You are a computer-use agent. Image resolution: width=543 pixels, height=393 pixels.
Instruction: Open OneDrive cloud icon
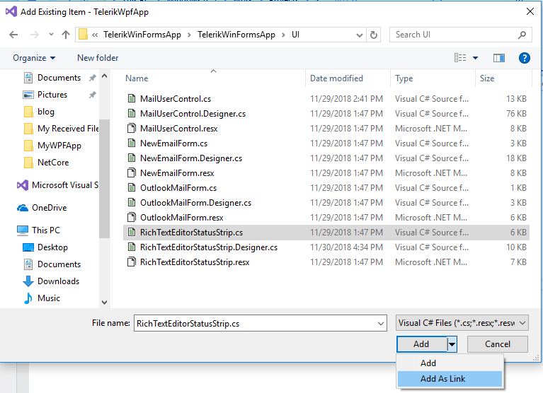[23, 208]
